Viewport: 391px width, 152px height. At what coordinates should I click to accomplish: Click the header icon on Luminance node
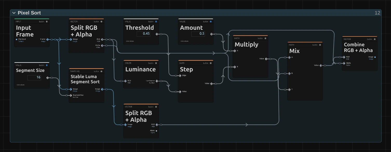point(156,63)
